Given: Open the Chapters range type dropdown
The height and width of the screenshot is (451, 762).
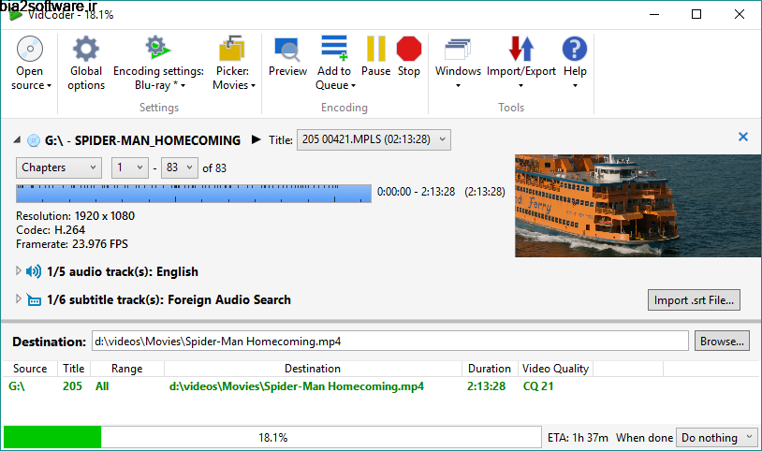Looking at the screenshot, I should (x=59, y=167).
